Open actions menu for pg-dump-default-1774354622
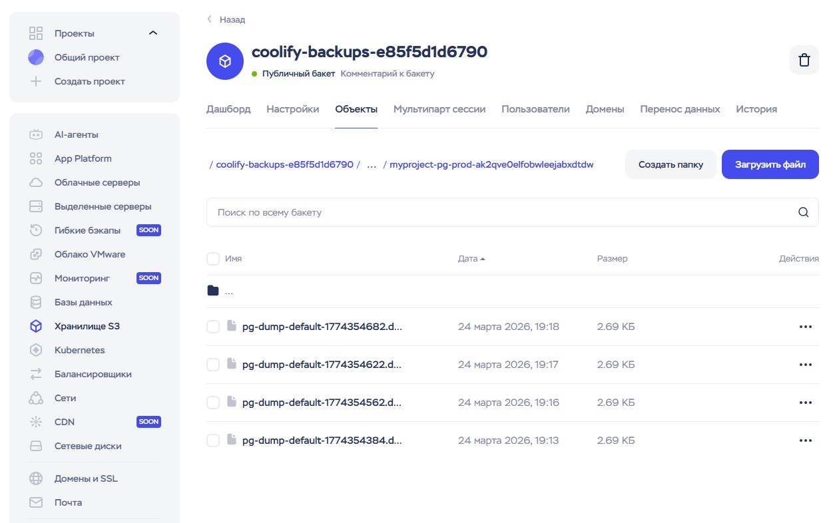 (806, 365)
